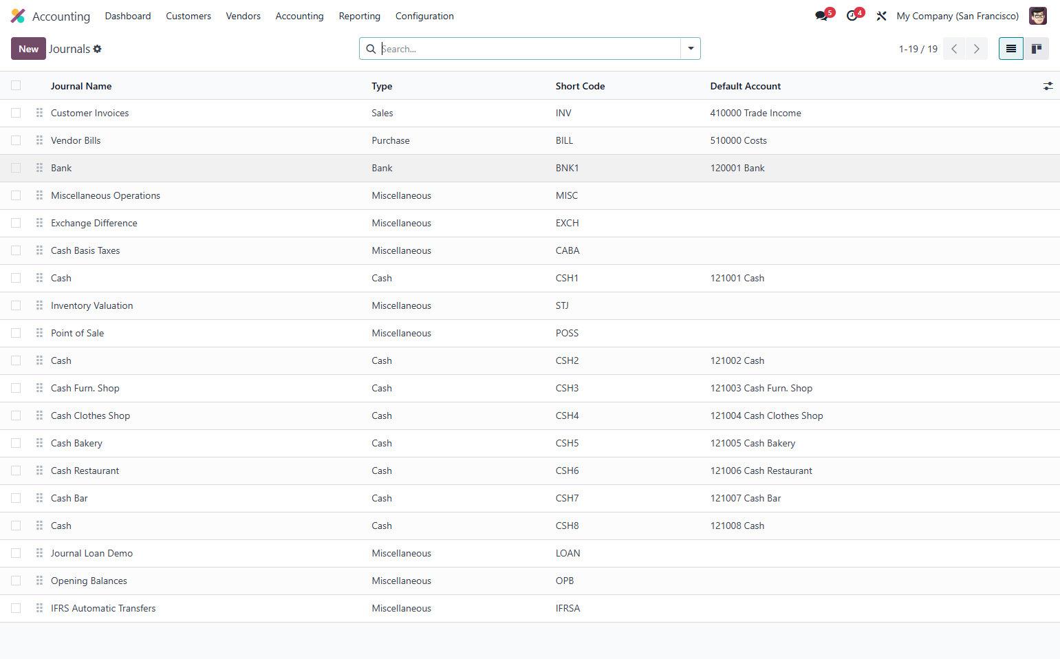Viewport: 1060px width, 659px height.
Task: Select the Customer Invoices row checkbox
Action: click(x=16, y=113)
